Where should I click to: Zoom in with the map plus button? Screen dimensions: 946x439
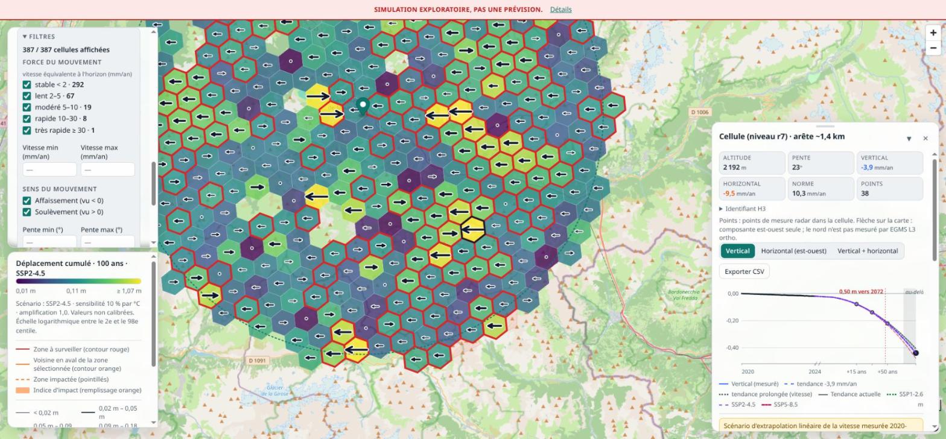click(933, 33)
